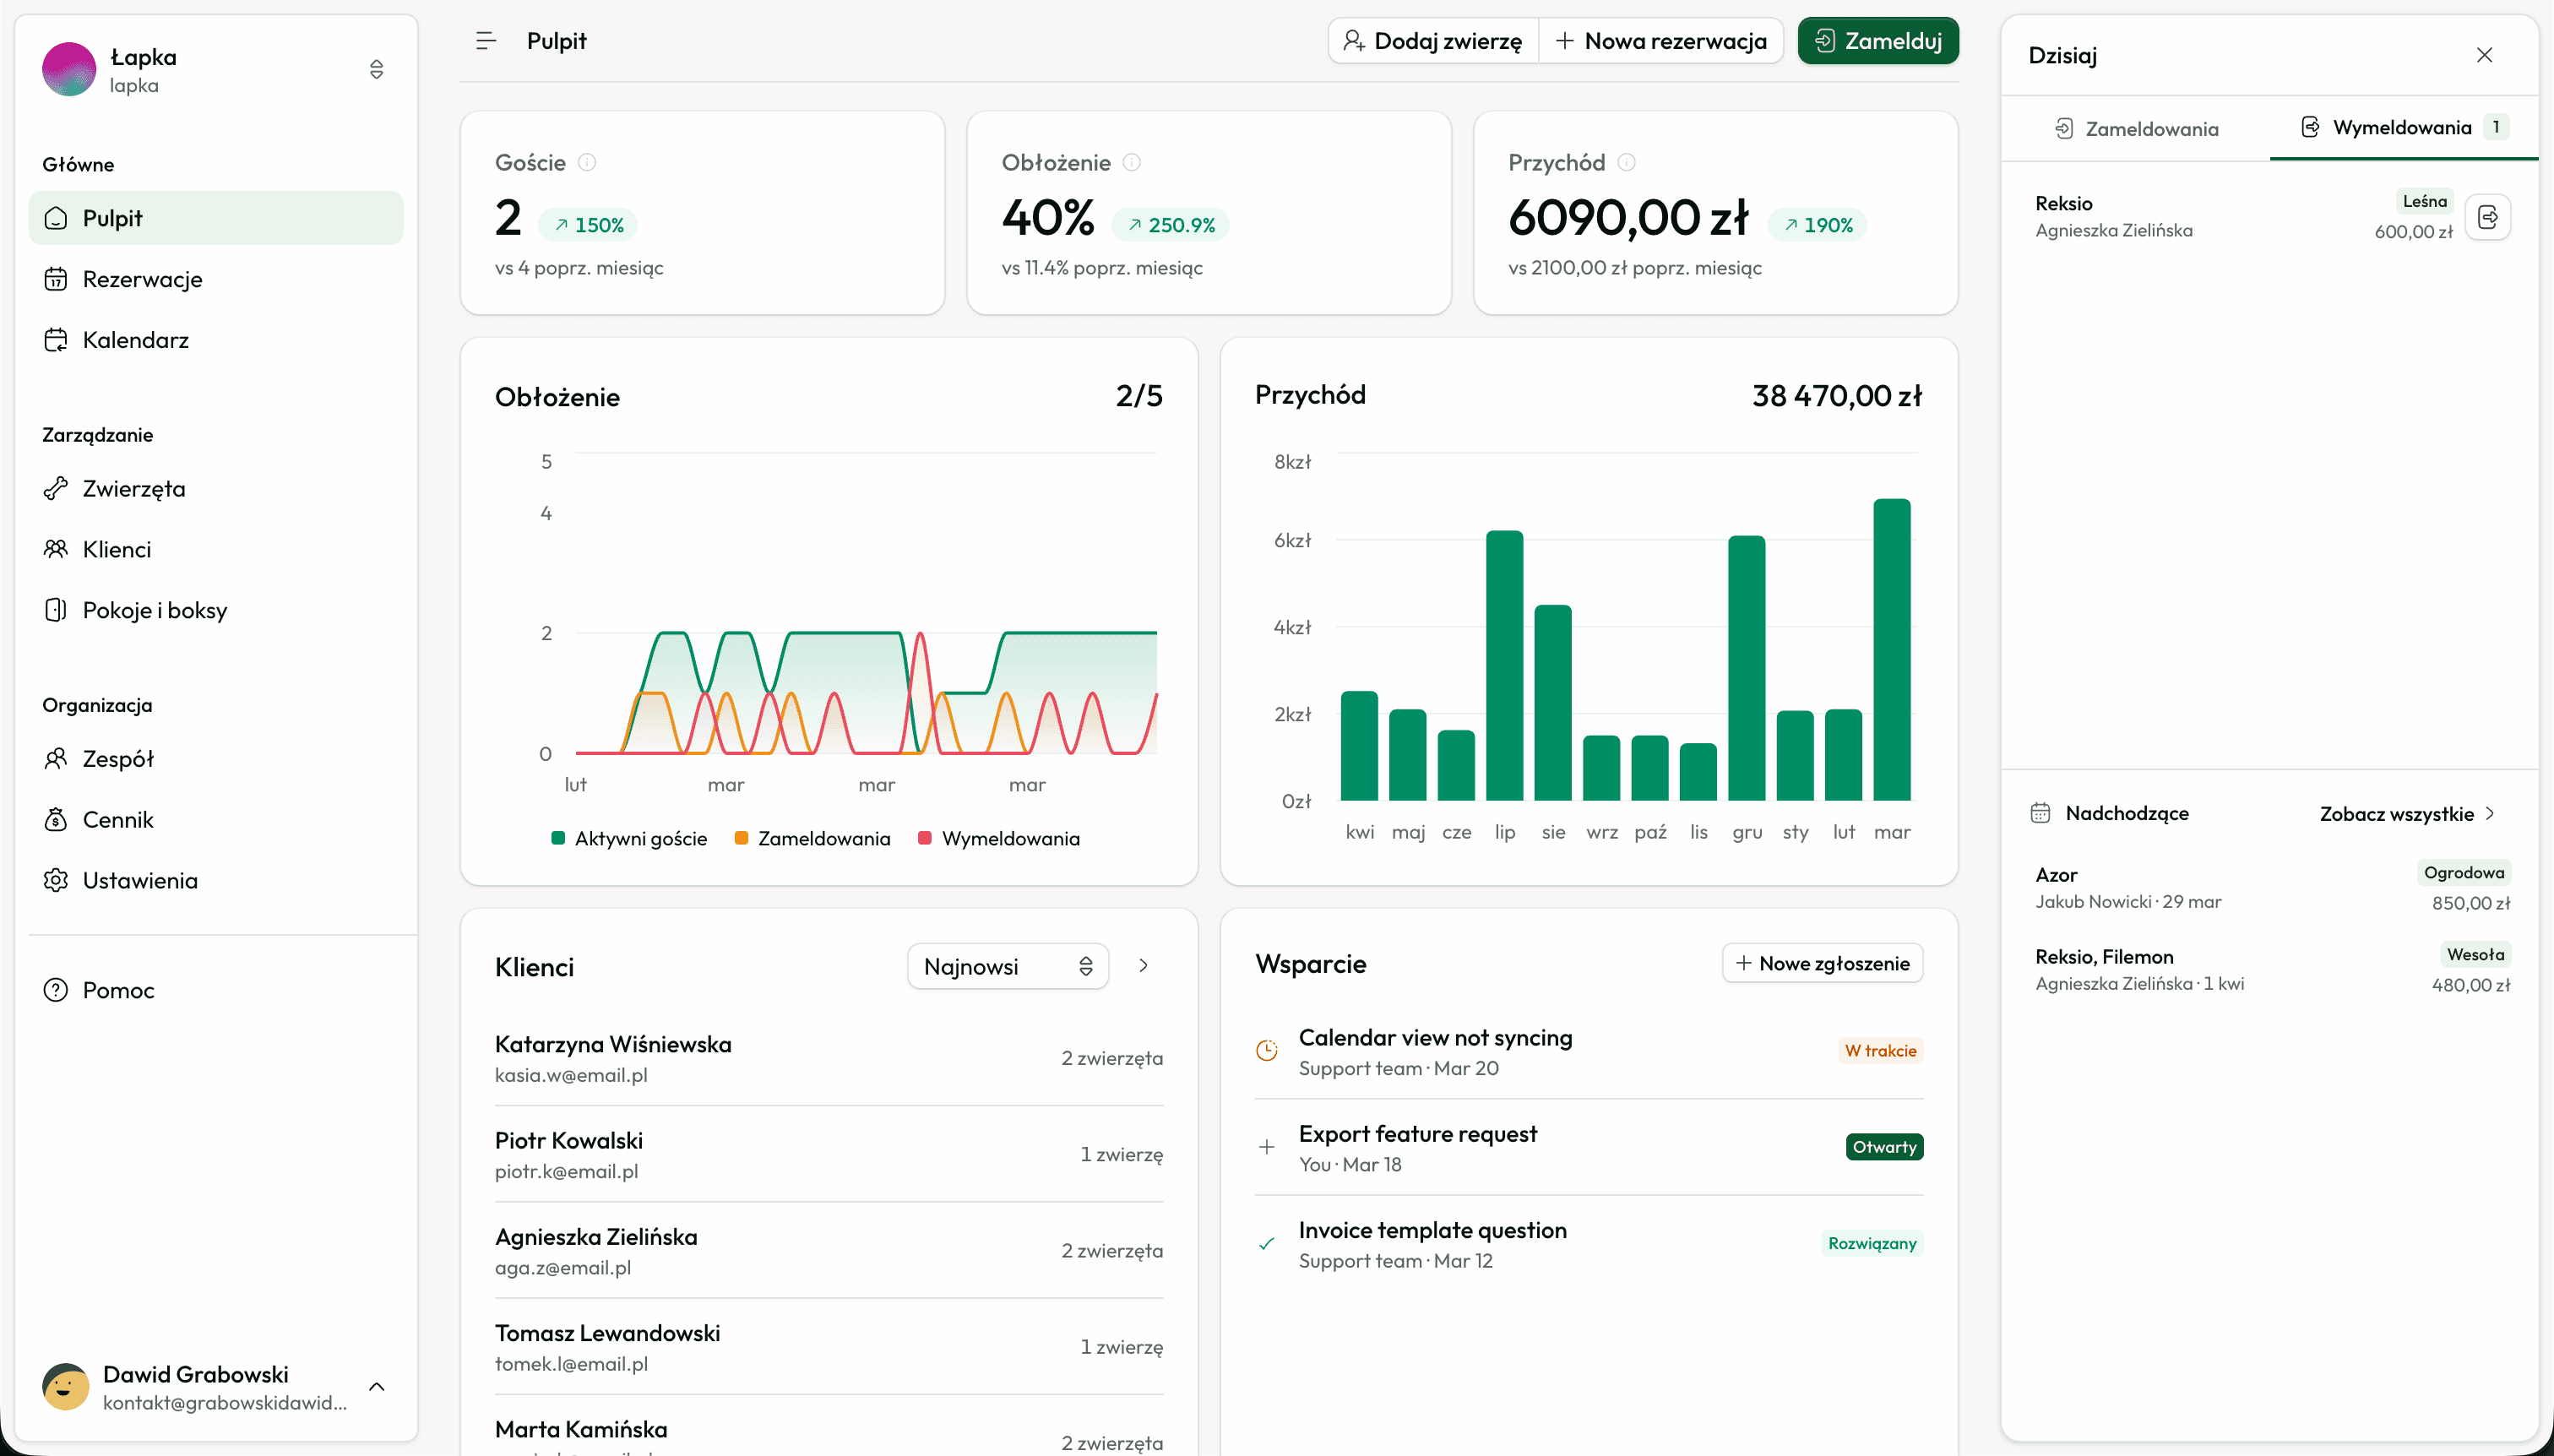Image resolution: width=2554 pixels, height=1456 pixels.
Task: Click the Nowe zgłoszenie button
Action: point(1822,962)
